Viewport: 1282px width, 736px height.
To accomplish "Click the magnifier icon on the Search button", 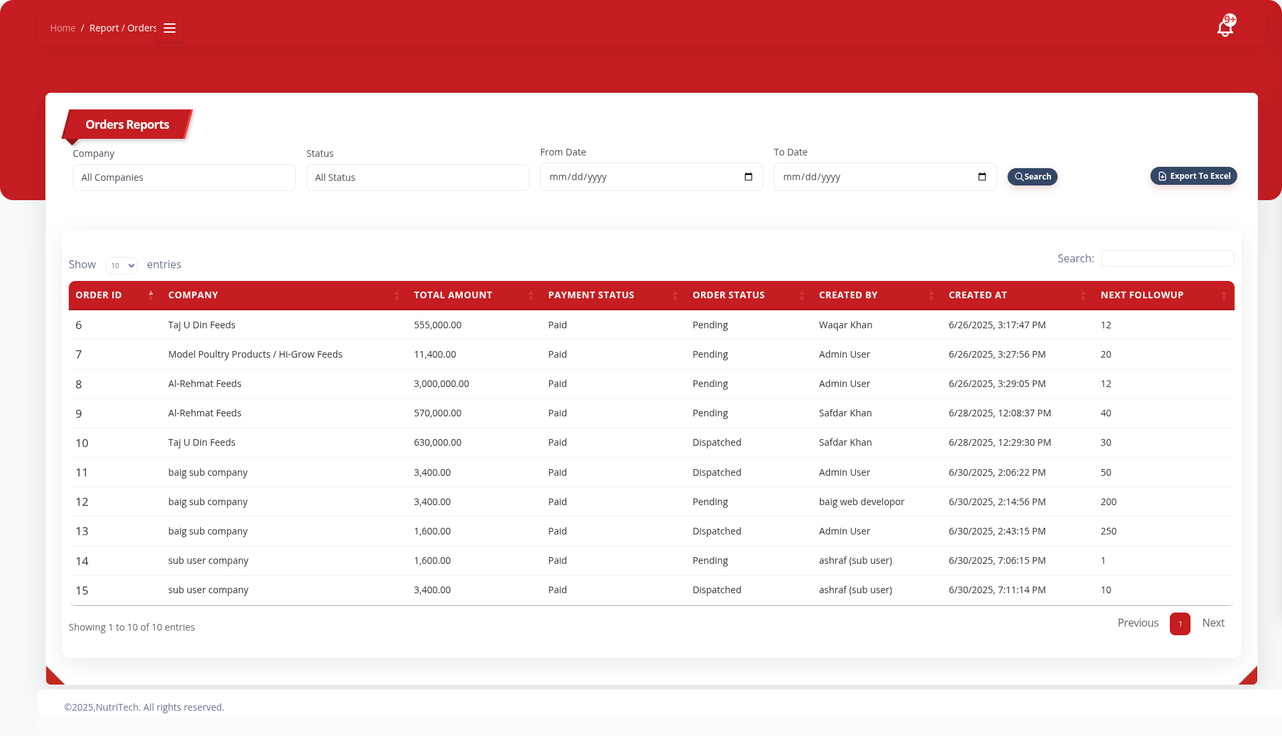I will 1020,177.
